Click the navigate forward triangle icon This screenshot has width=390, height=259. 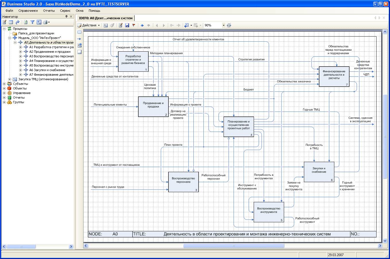coord(164,25)
